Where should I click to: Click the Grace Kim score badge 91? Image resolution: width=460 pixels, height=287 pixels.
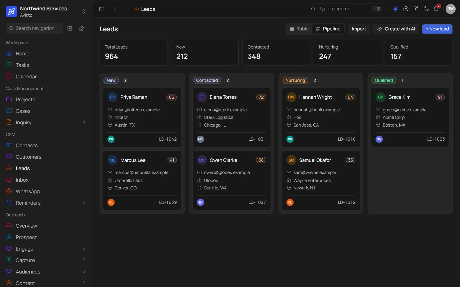pos(440,97)
